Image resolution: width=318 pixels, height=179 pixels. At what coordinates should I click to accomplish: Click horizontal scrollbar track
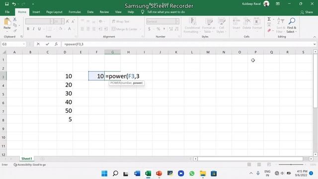coord(250,159)
